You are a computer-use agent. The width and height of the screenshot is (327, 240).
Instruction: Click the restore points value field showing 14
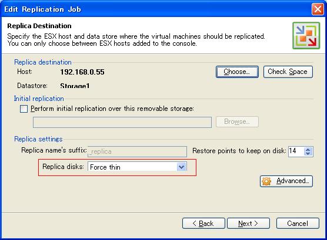tap(296, 151)
